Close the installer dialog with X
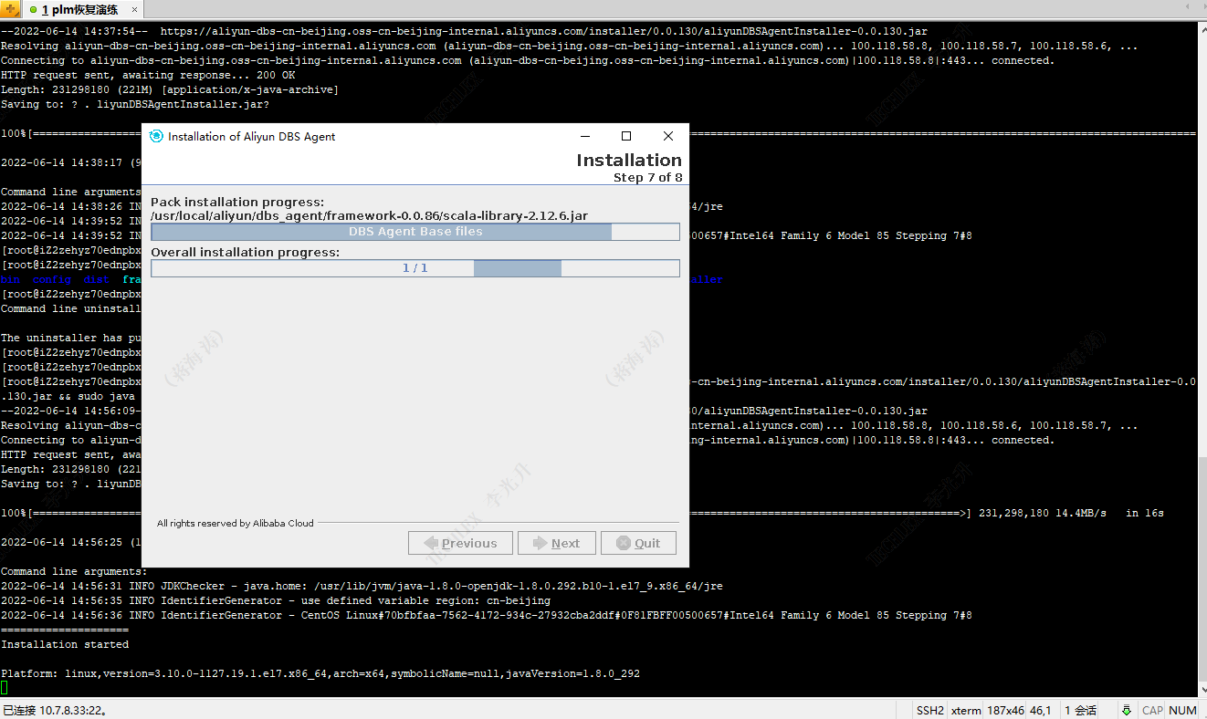The height and width of the screenshot is (719, 1207). (x=667, y=136)
